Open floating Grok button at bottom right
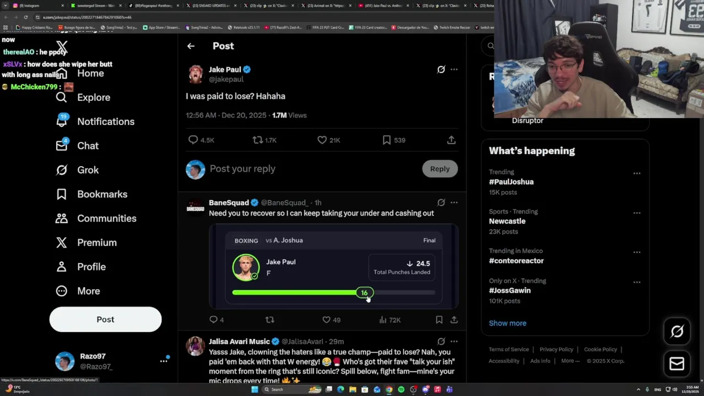The height and width of the screenshot is (396, 704). (x=677, y=331)
